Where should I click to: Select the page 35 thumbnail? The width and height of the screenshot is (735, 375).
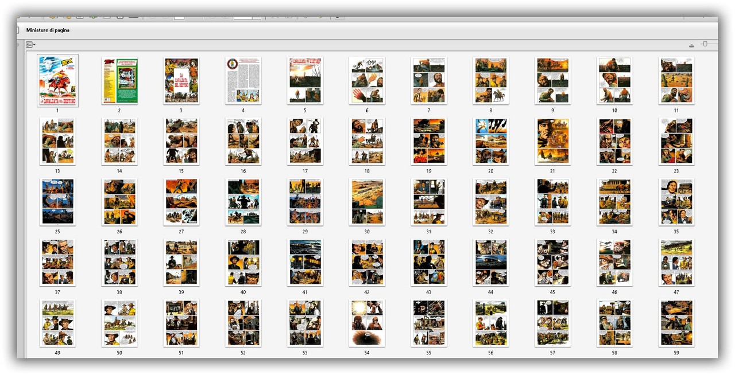[676, 202]
